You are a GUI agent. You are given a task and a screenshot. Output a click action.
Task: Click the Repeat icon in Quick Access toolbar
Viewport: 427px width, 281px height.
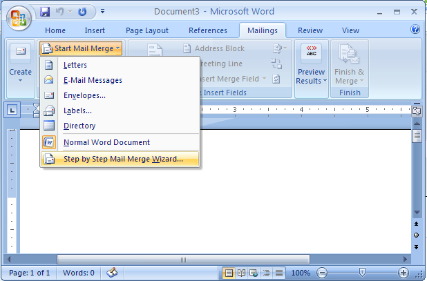(83, 12)
